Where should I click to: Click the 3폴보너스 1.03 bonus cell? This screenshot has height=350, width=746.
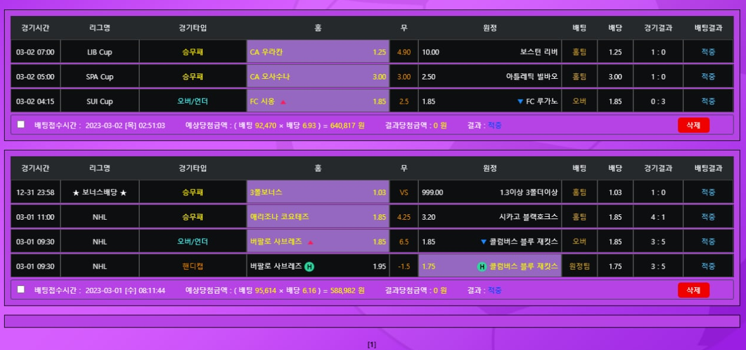point(318,192)
